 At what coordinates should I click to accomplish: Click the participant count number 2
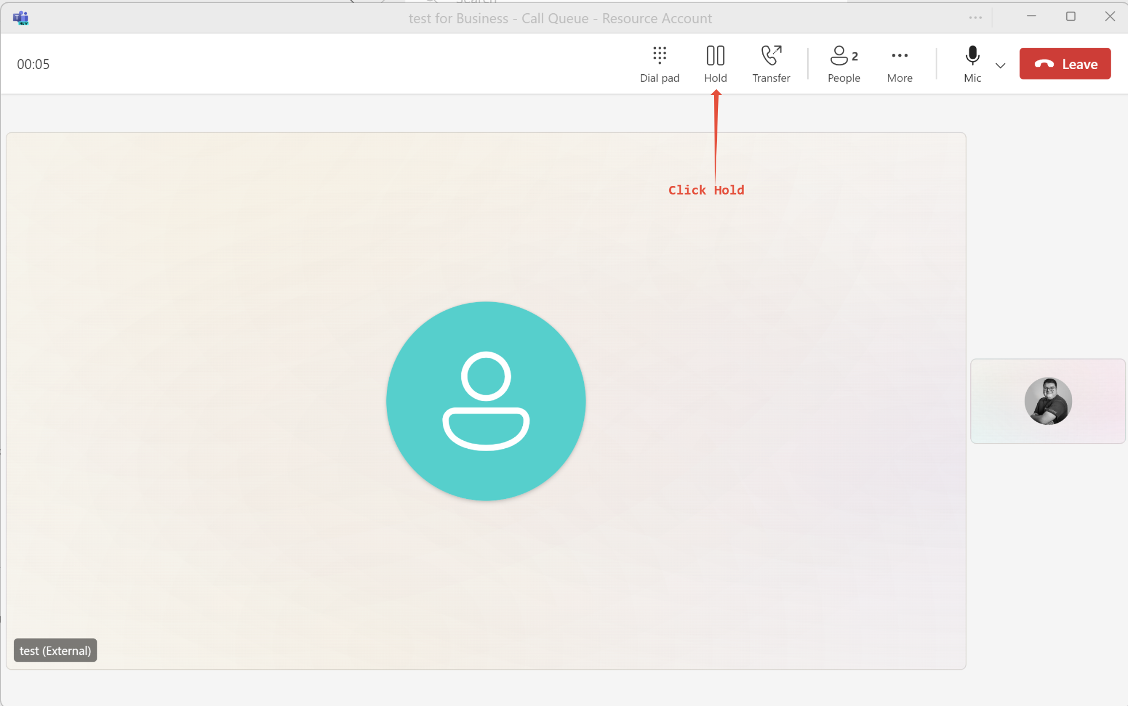pos(855,56)
